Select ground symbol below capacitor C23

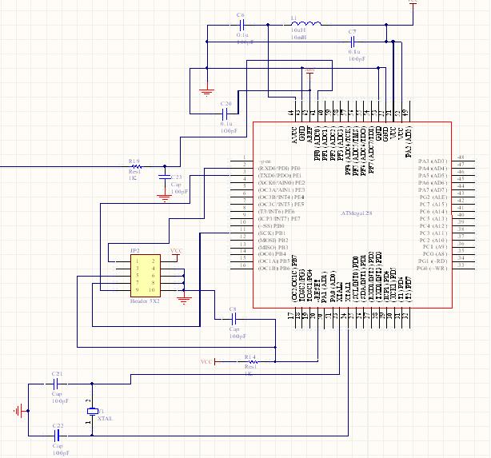click(x=165, y=198)
